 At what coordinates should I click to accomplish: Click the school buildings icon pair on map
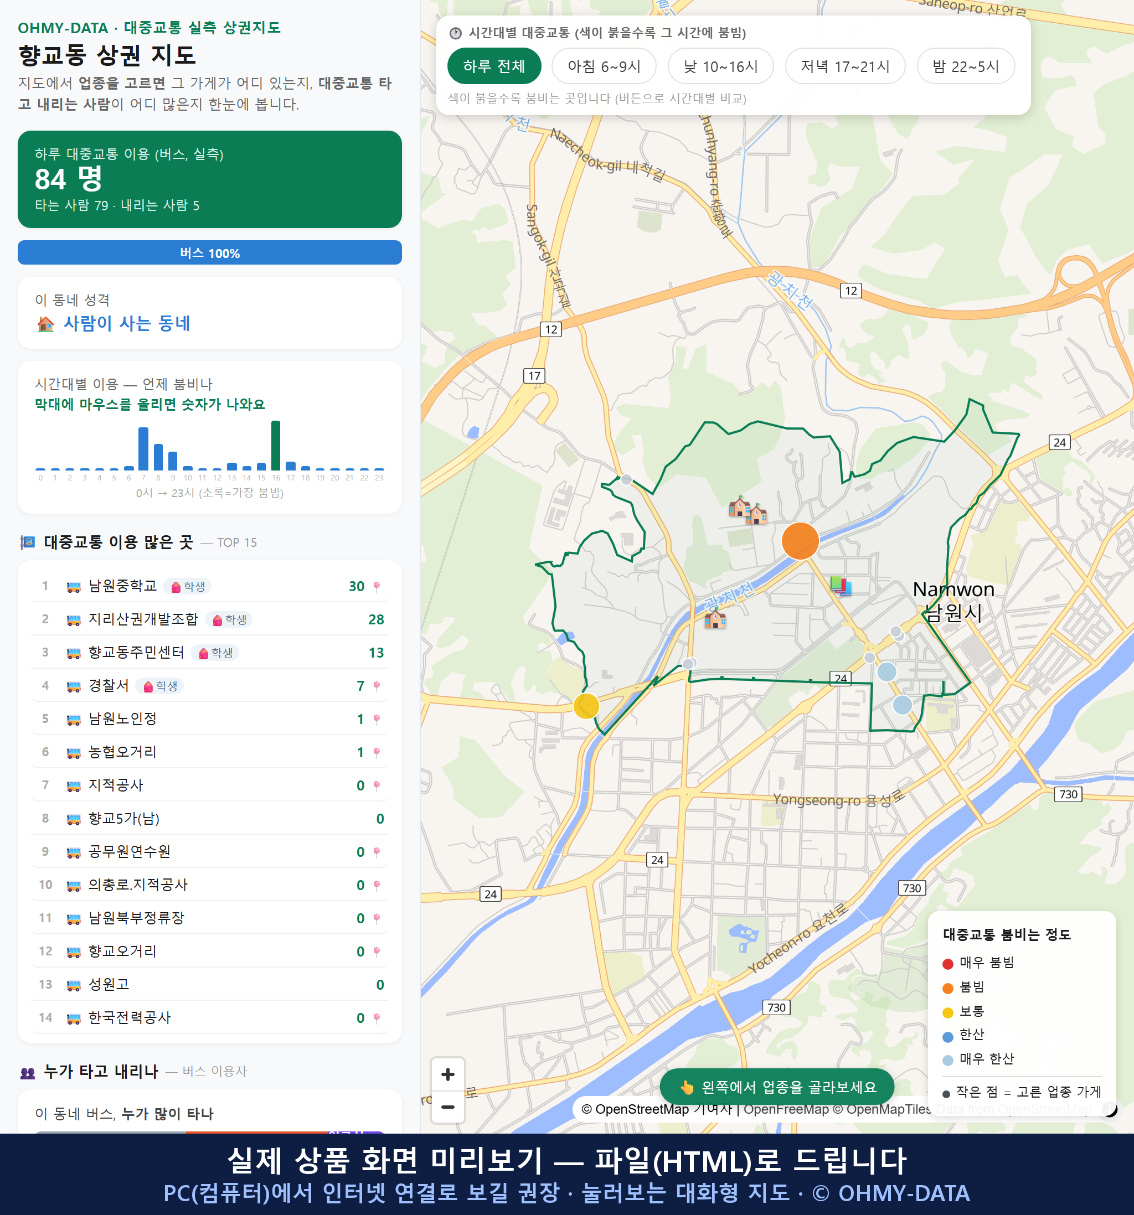(x=748, y=510)
